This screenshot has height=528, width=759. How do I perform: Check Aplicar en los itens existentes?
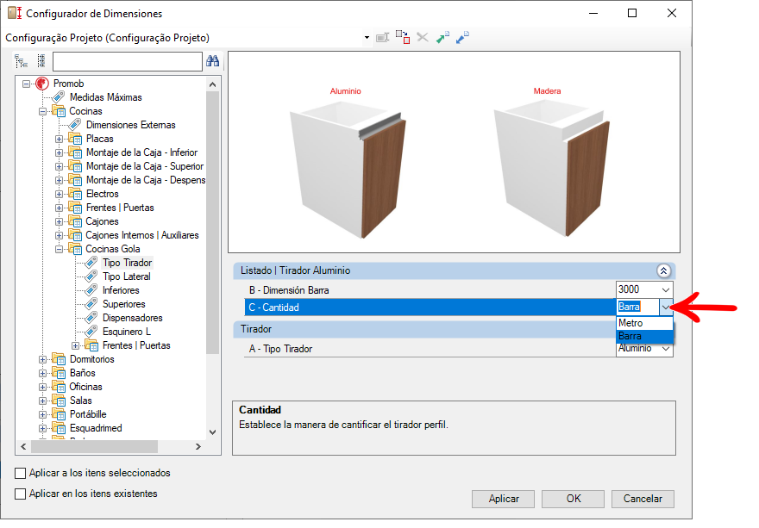(21, 494)
